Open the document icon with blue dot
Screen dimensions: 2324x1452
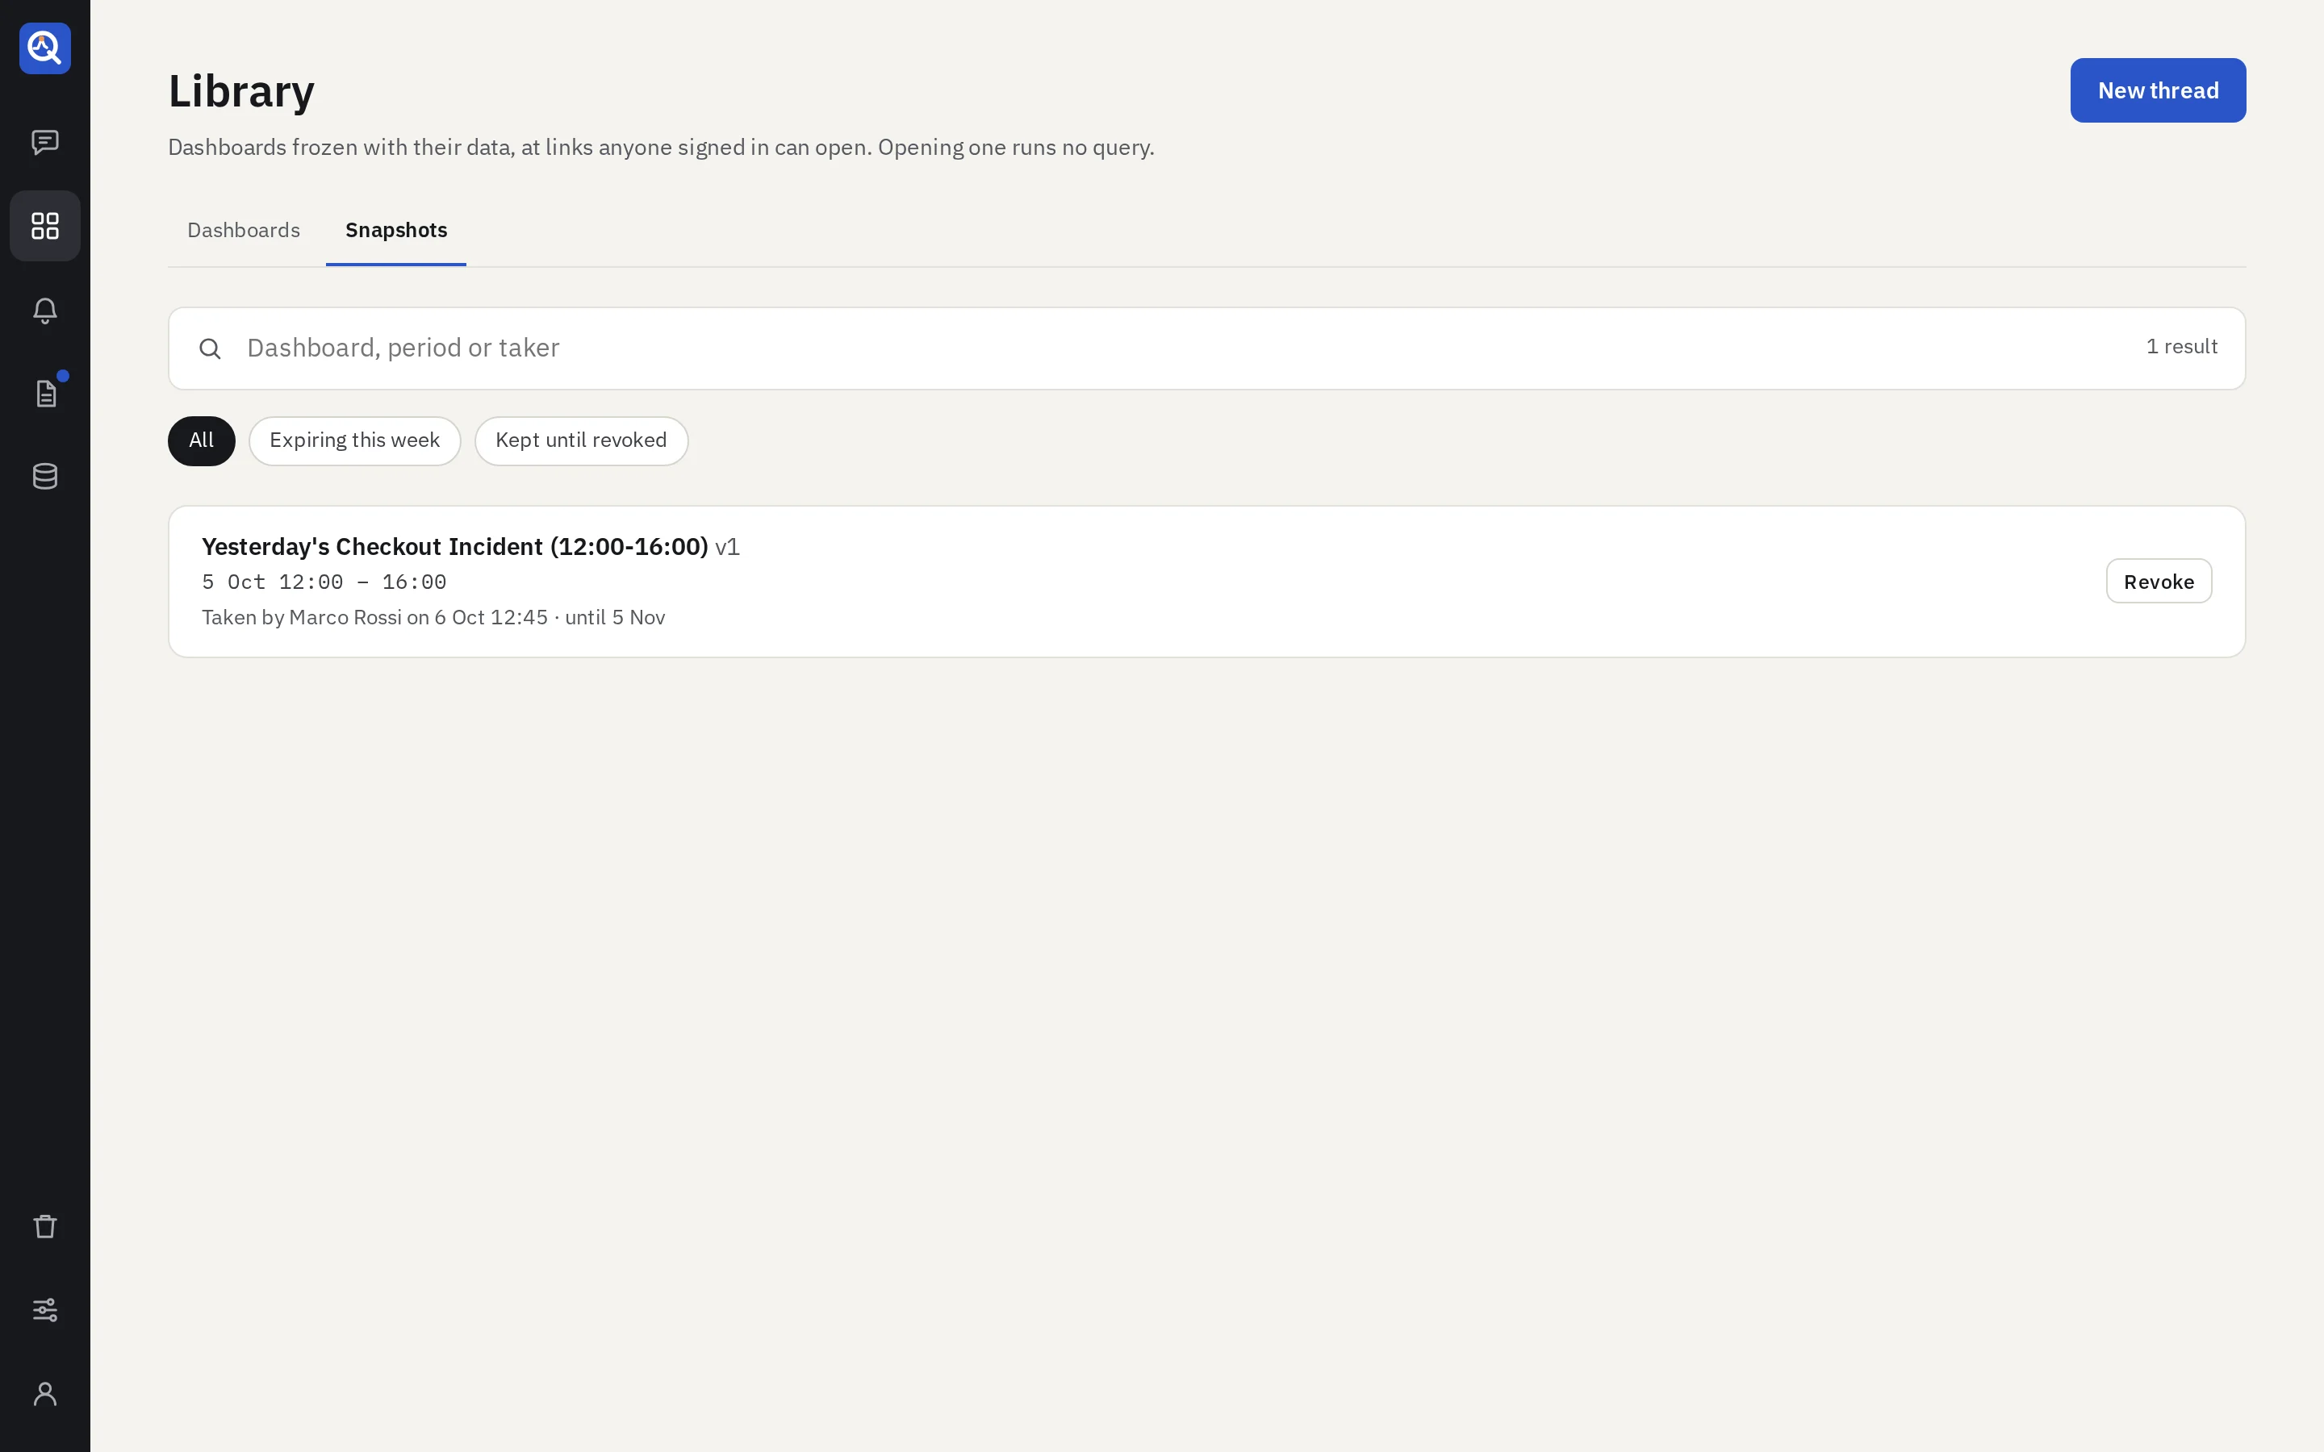[x=45, y=393]
